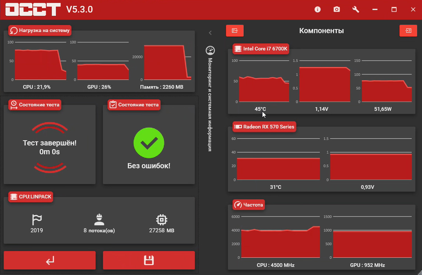Click the worker icon above 8 потока(ов)

coord(99,219)
